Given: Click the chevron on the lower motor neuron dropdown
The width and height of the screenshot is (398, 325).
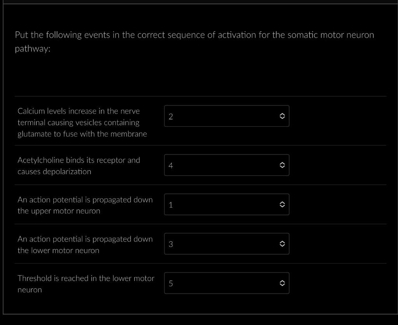Looking at the screenshot, I should click(283, 244).
